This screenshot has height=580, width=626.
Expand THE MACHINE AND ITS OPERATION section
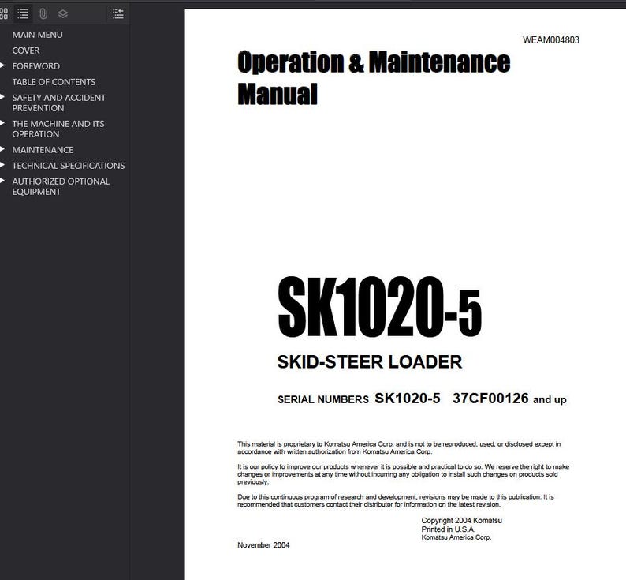click(2, 123)
